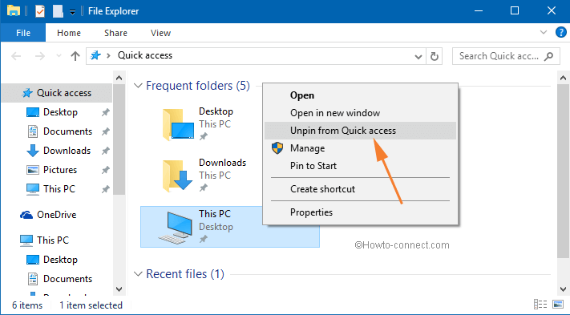This screenshot has width=570, height=315.
Task: Select Documents under Quick access in sidebar
Action: point(67,131)
